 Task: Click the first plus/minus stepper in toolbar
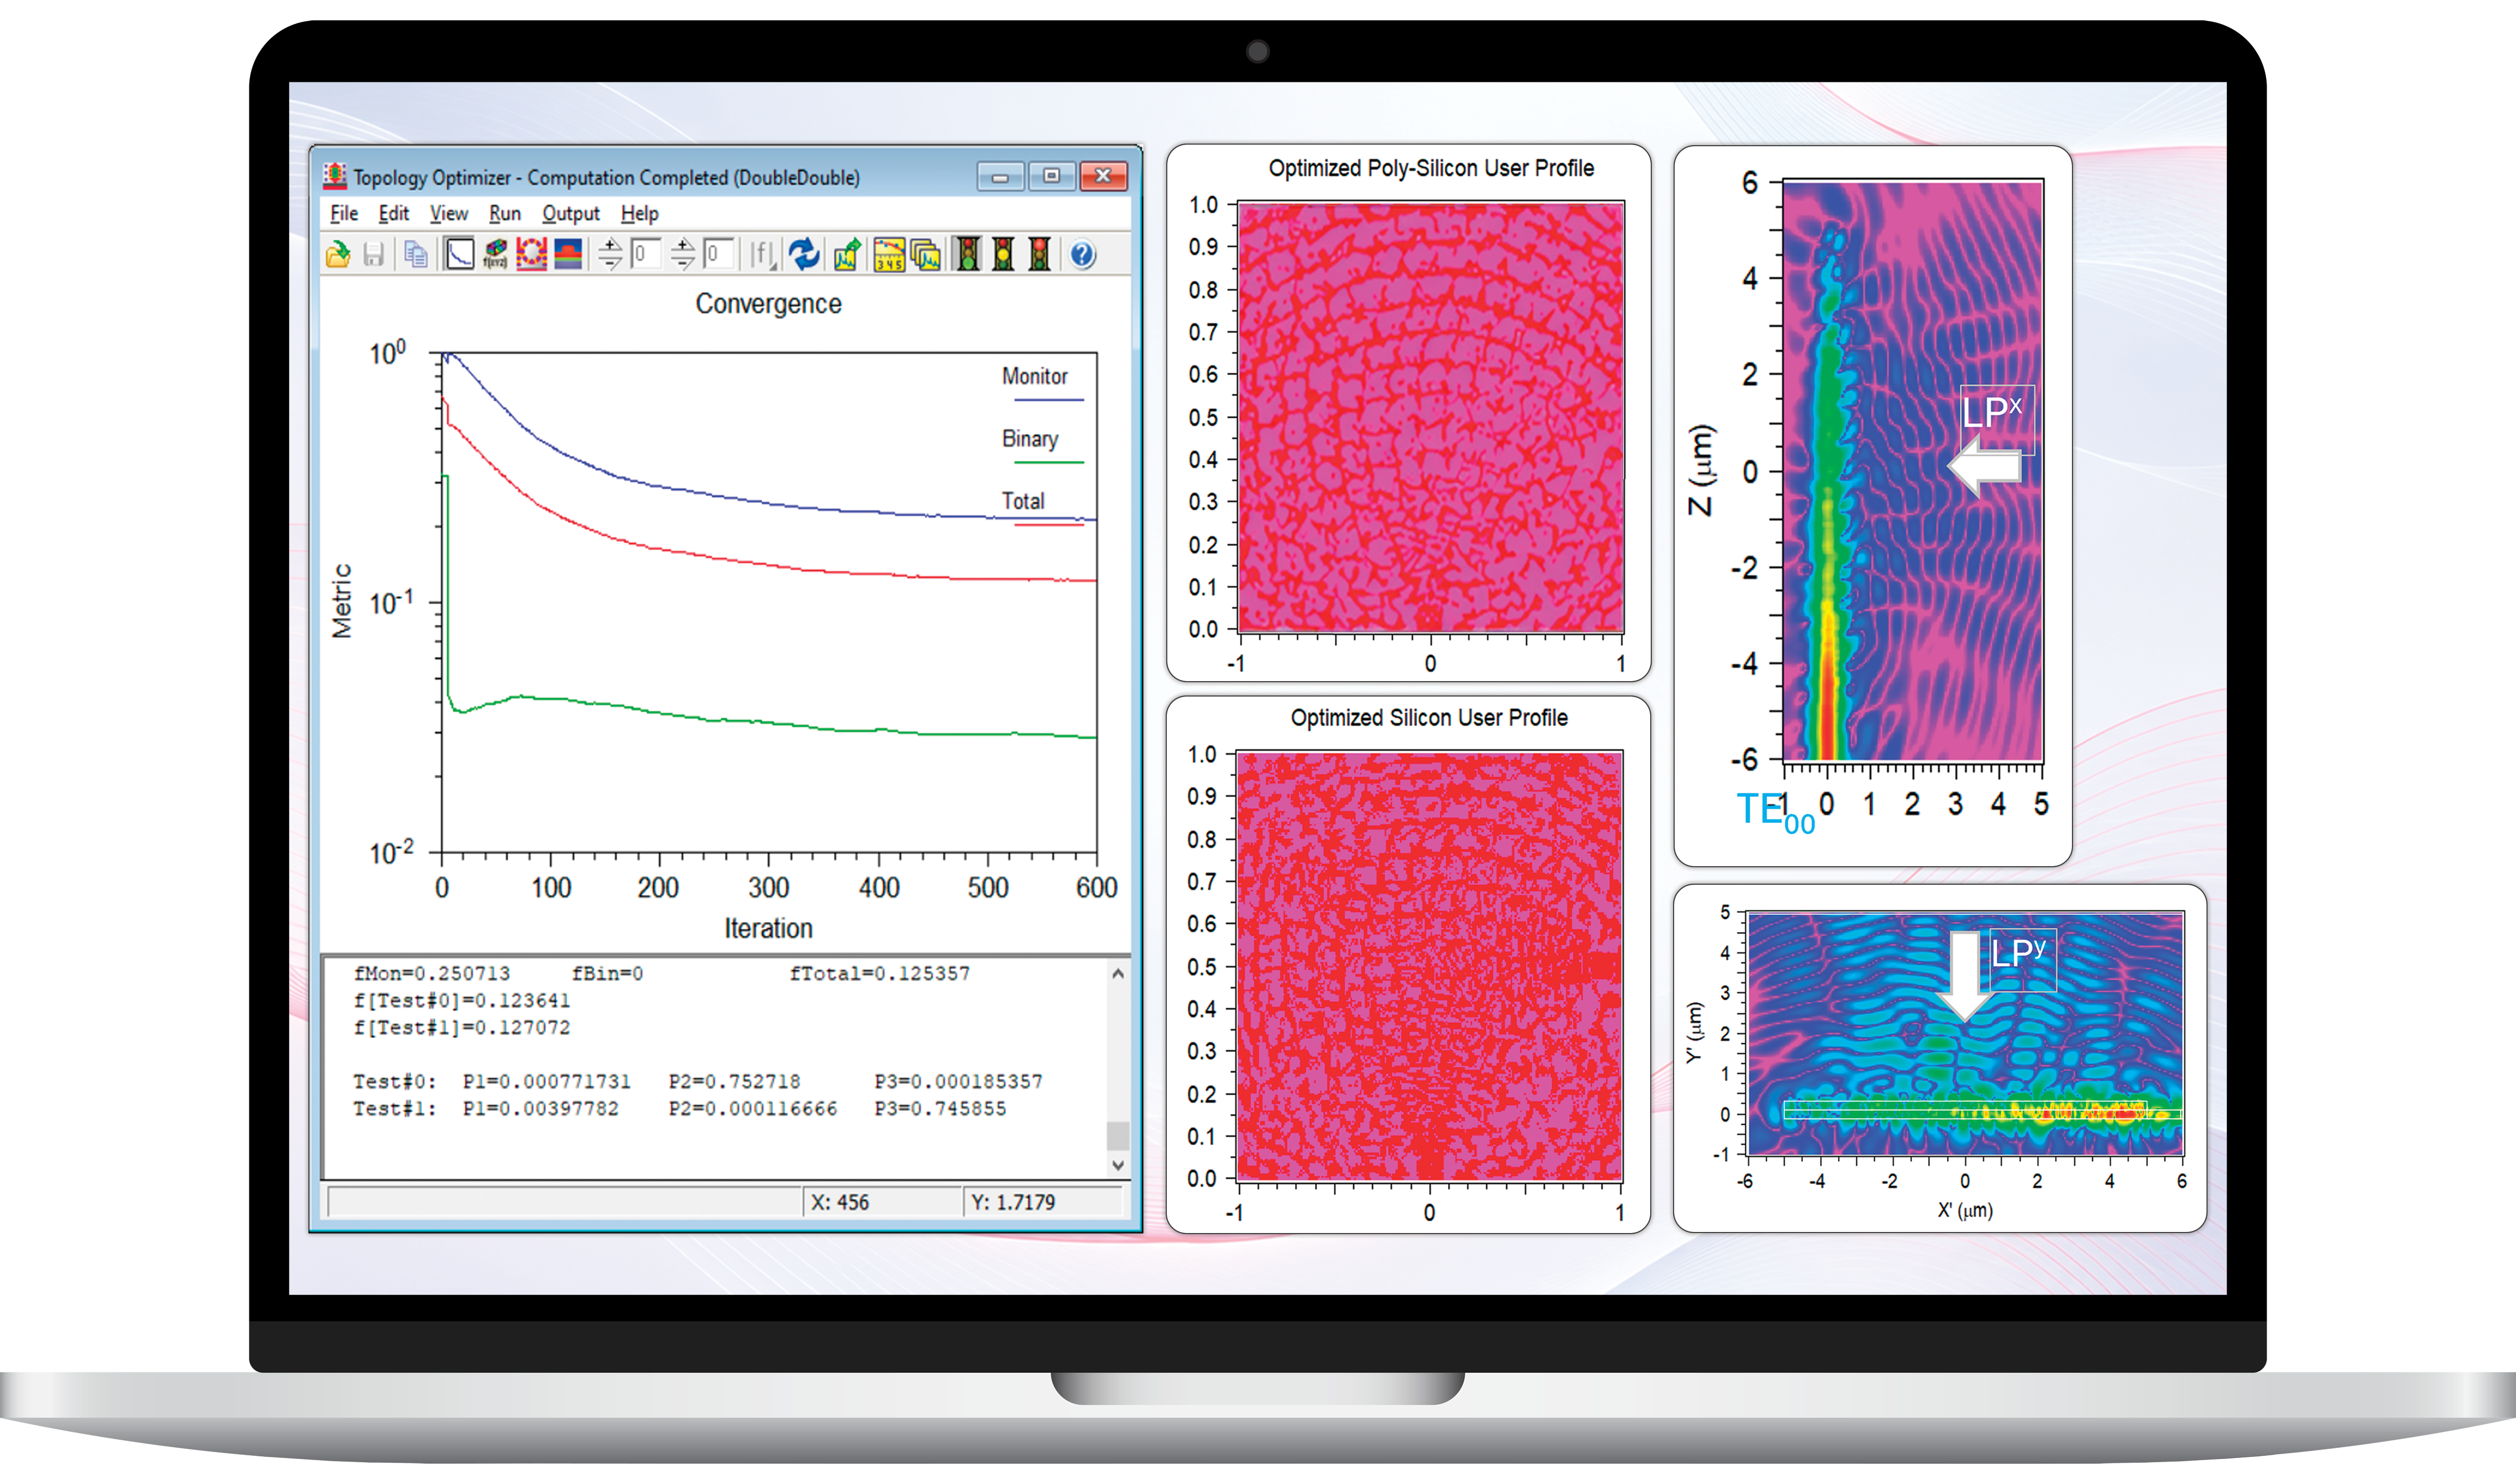[610, 255]
